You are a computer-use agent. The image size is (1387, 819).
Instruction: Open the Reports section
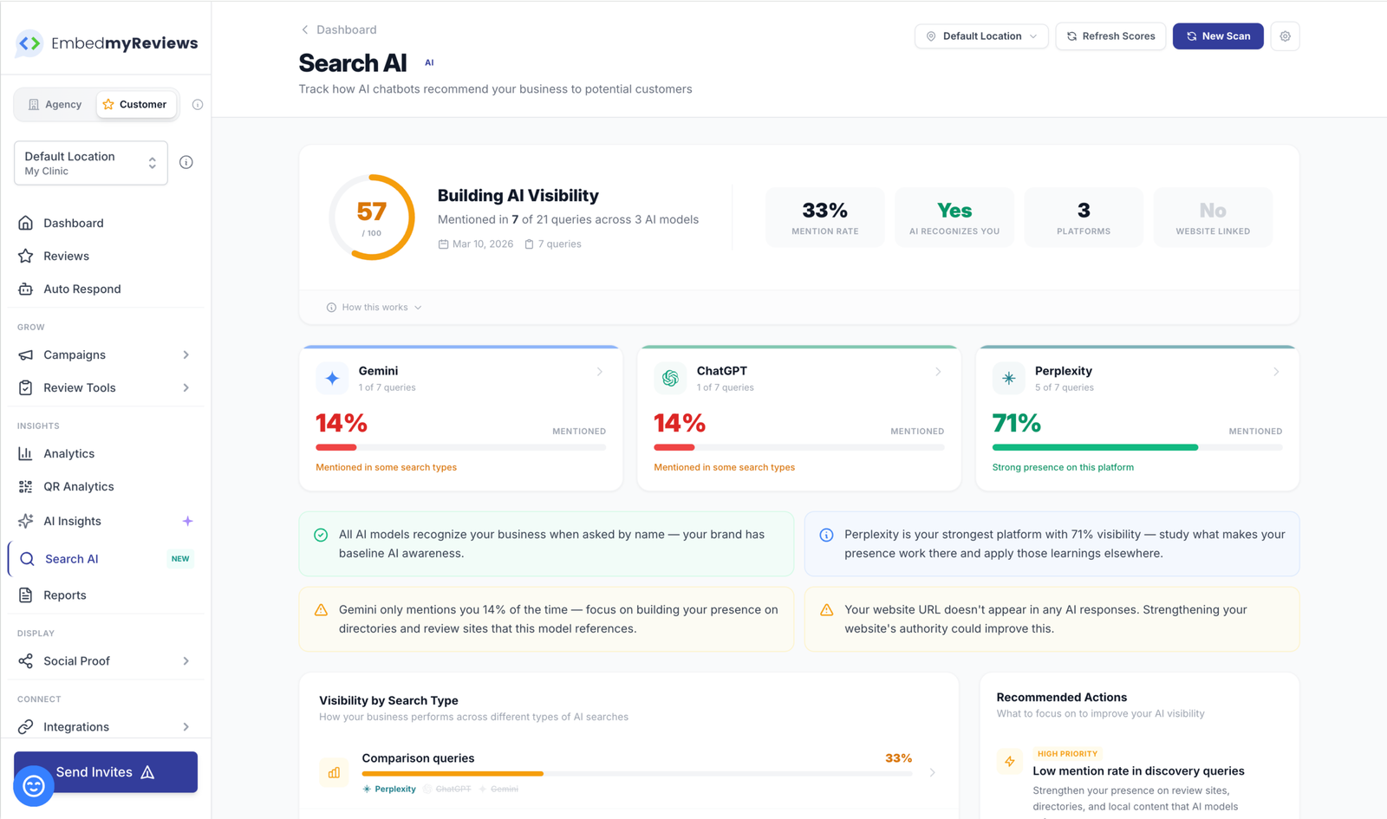[65, 595]
